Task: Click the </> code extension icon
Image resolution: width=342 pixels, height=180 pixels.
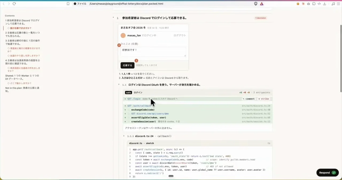Action: click(x=319, y=4)
